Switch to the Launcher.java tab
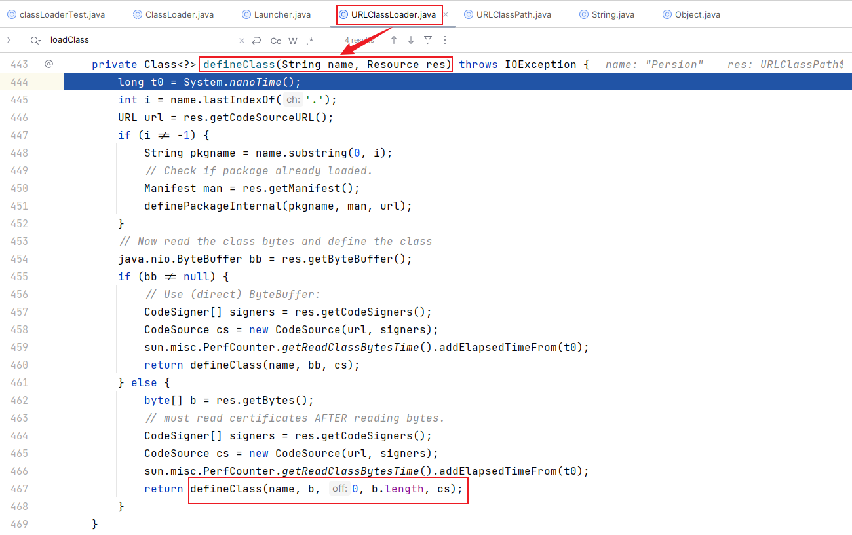Screen dimensions: 852x535 pyautogui.click(x=276, y=14)
